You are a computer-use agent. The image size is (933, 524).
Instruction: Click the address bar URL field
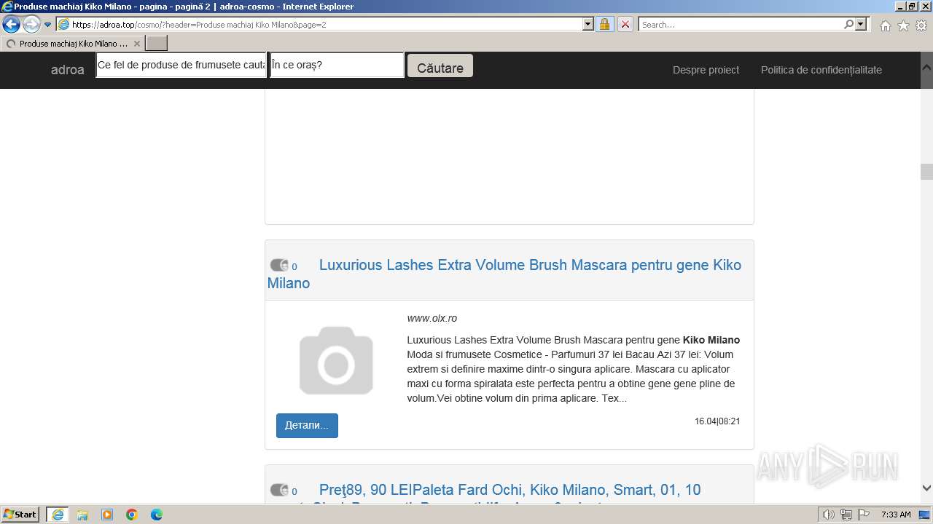click(x=319, y=25)
